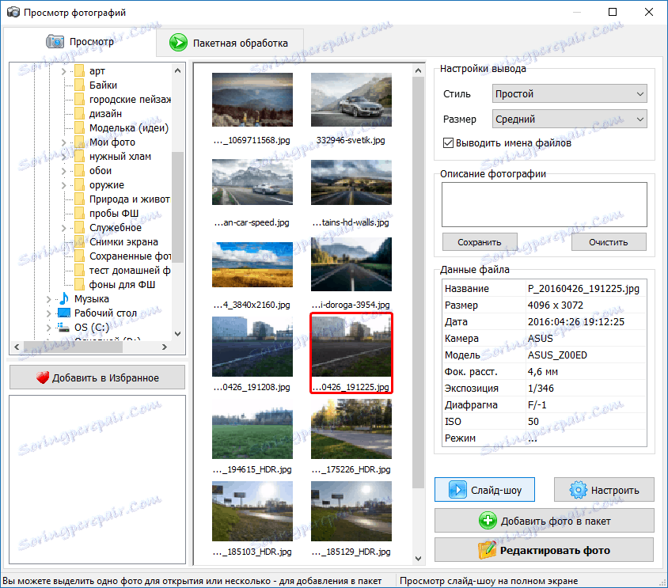The width and height of the screenshot is (668, 588).
Task: Click the Моделька (идеи) folder icon
Action: pos(79,128)
